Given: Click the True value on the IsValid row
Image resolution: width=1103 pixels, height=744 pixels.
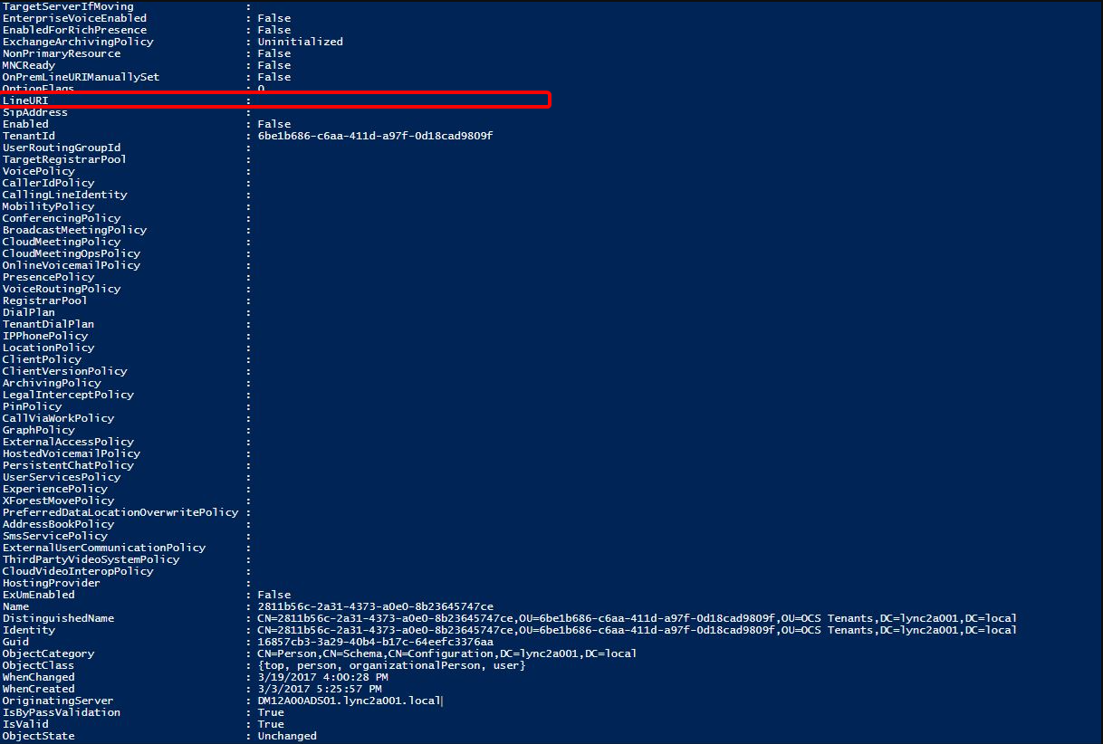Looking at the screenshot, I should (270, 724).
